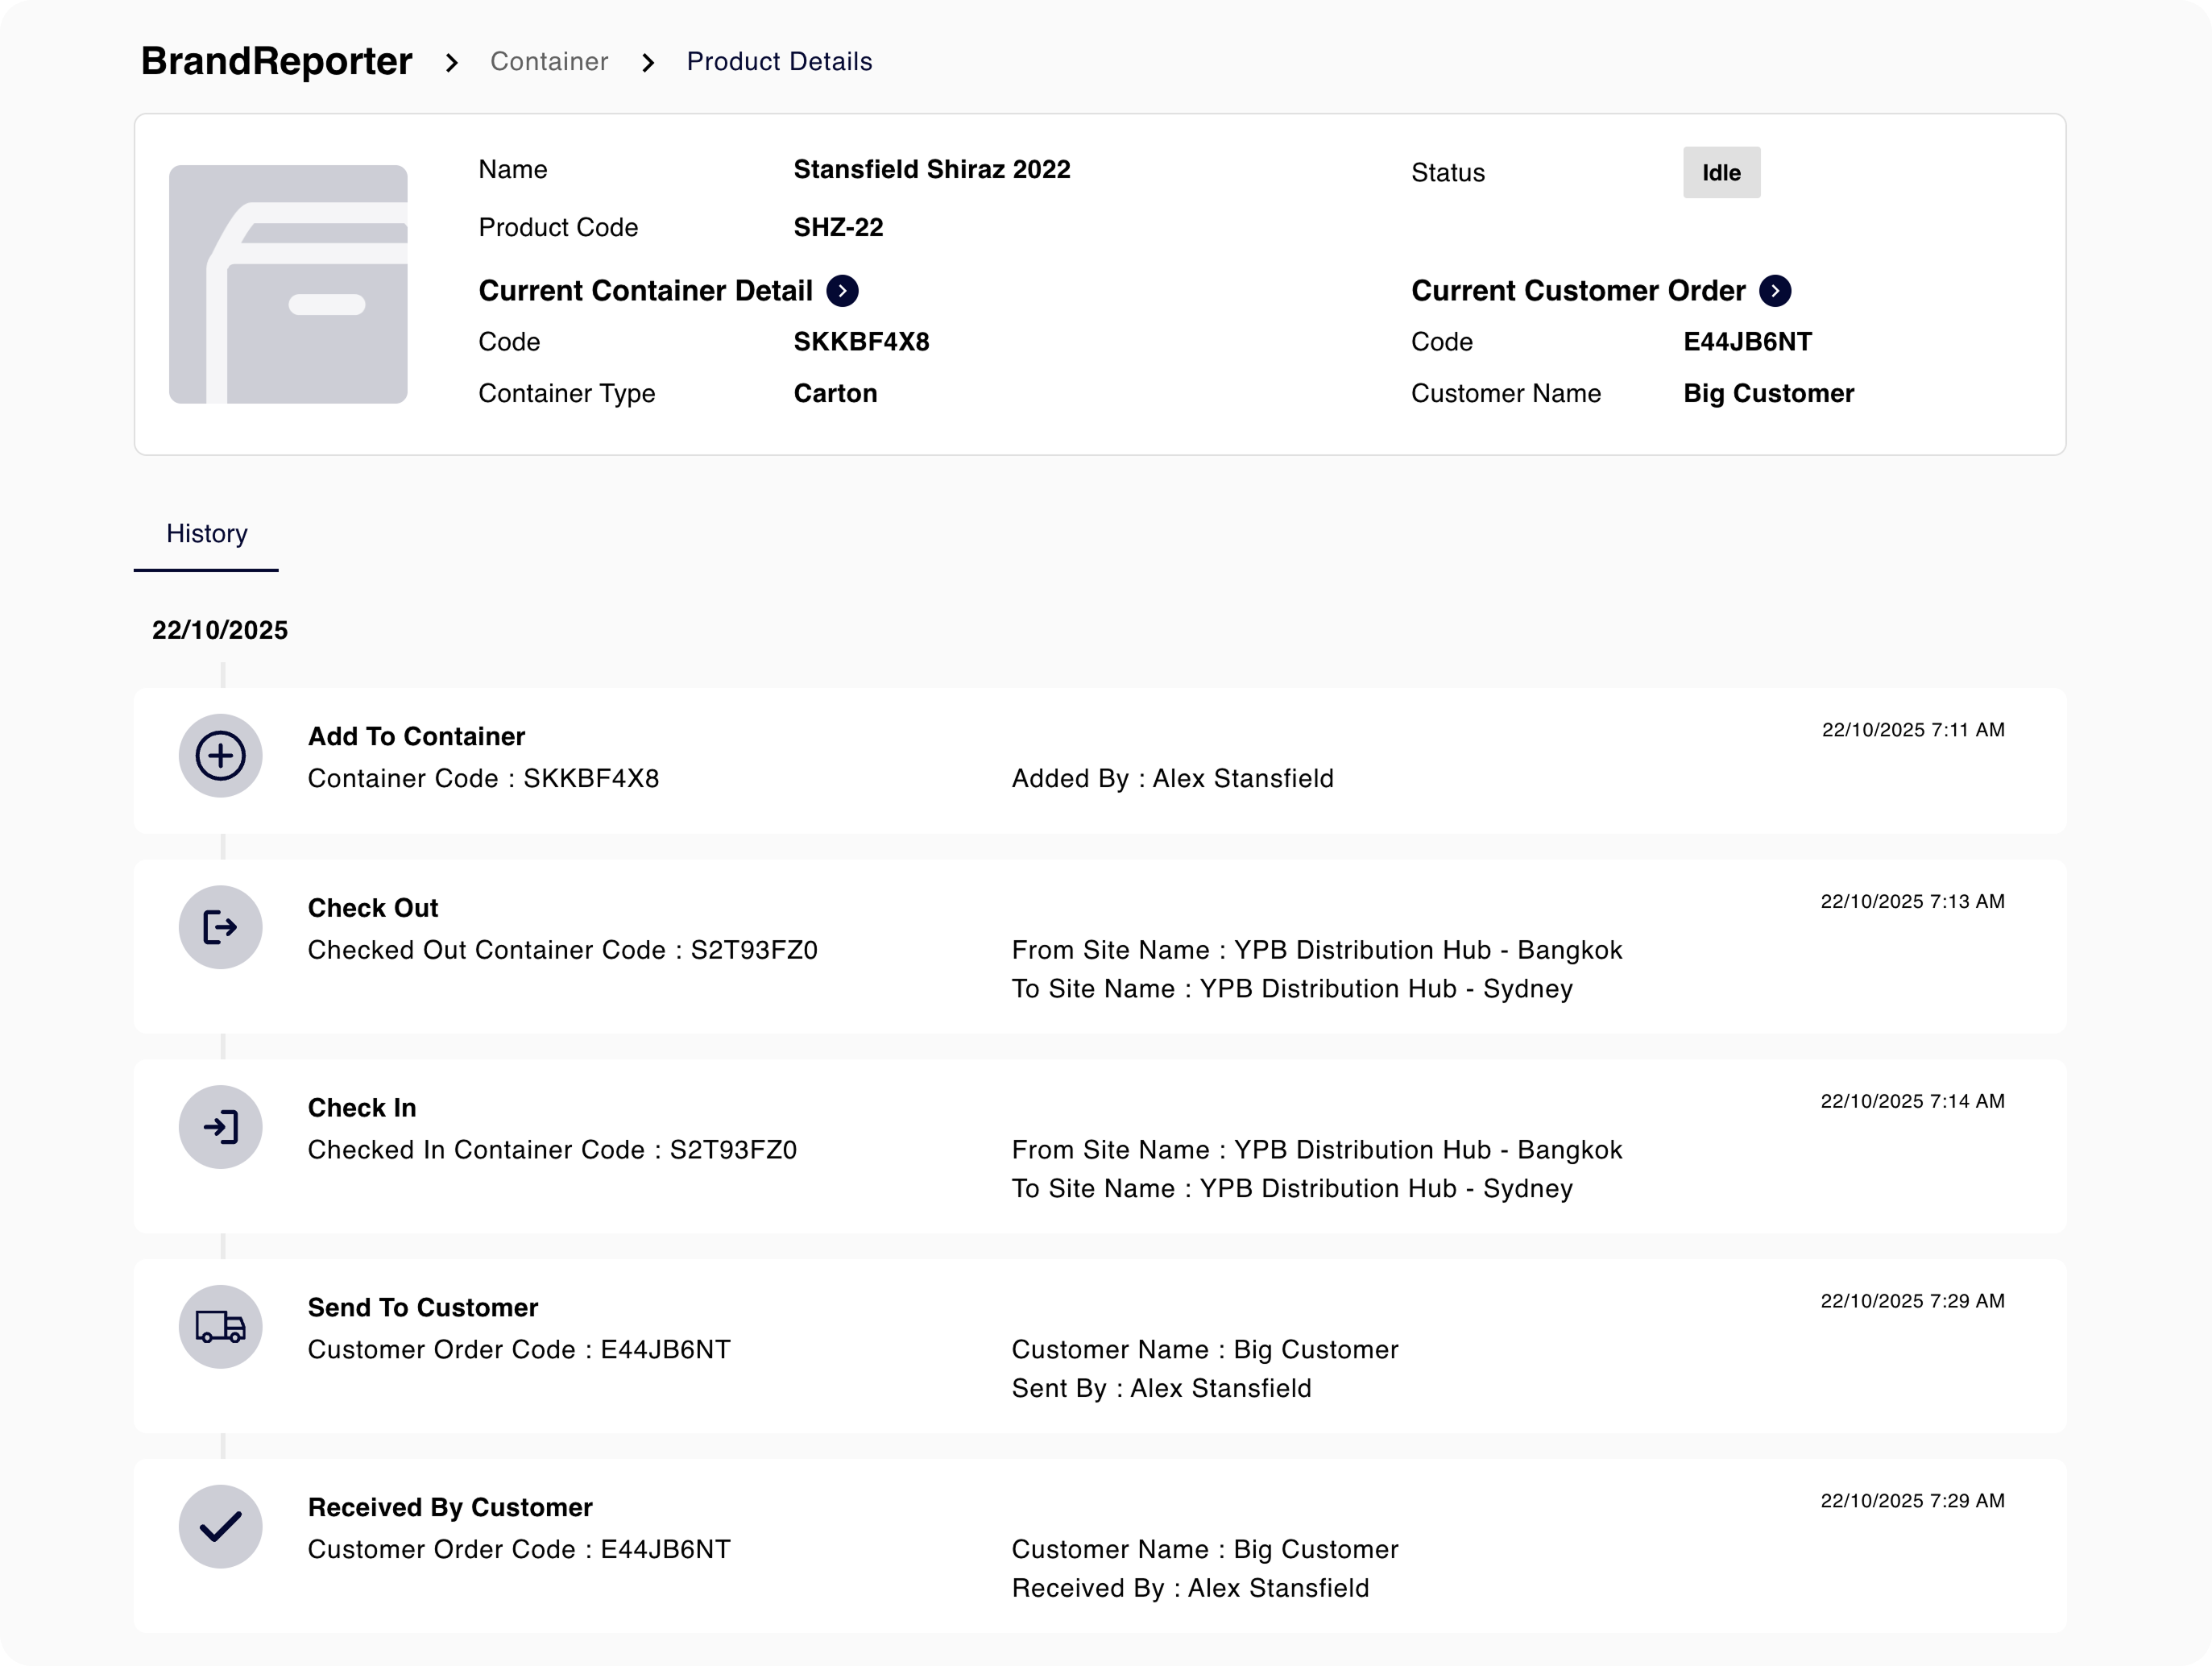Click Container Code : SKKBF4X8 history line

pyautogui.click(x=483, y=779)
